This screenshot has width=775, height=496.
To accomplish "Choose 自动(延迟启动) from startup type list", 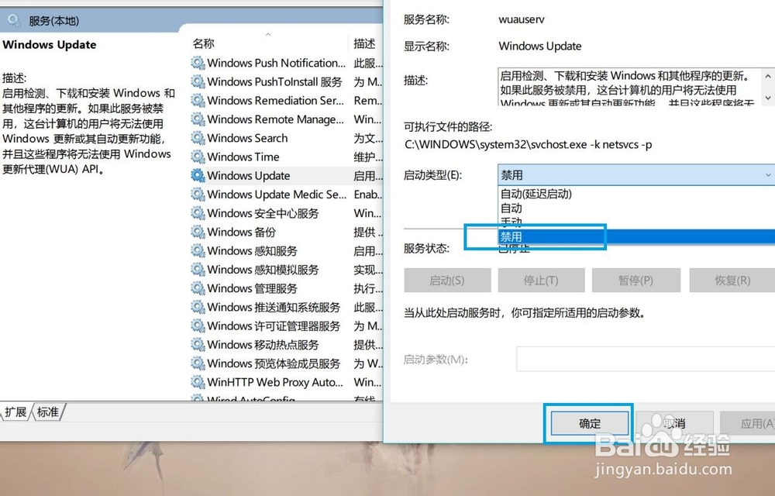I will tap(536, 194).
